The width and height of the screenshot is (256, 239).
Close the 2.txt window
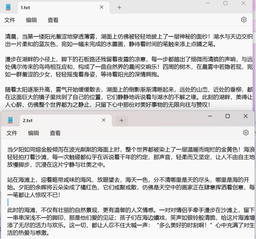[x=246, y=116]
